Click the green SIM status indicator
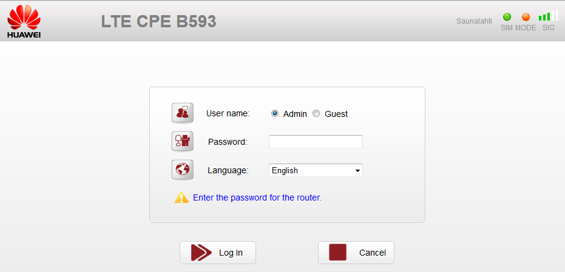Image resolution: width=565 pixels, height=272 pixels. coord(507,17)
